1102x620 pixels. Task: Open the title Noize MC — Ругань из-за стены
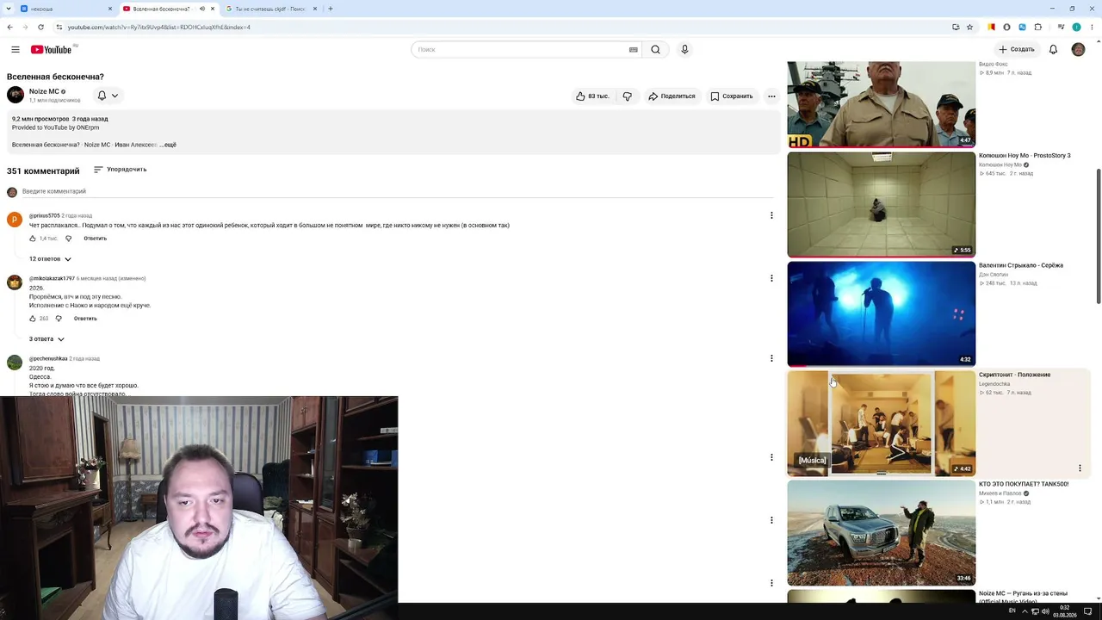coord(1023,598)
